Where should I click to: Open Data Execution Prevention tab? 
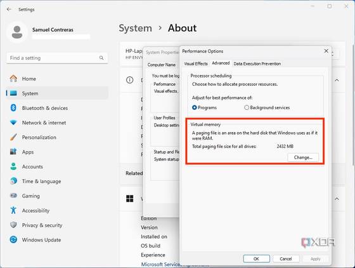pos(257,64)
